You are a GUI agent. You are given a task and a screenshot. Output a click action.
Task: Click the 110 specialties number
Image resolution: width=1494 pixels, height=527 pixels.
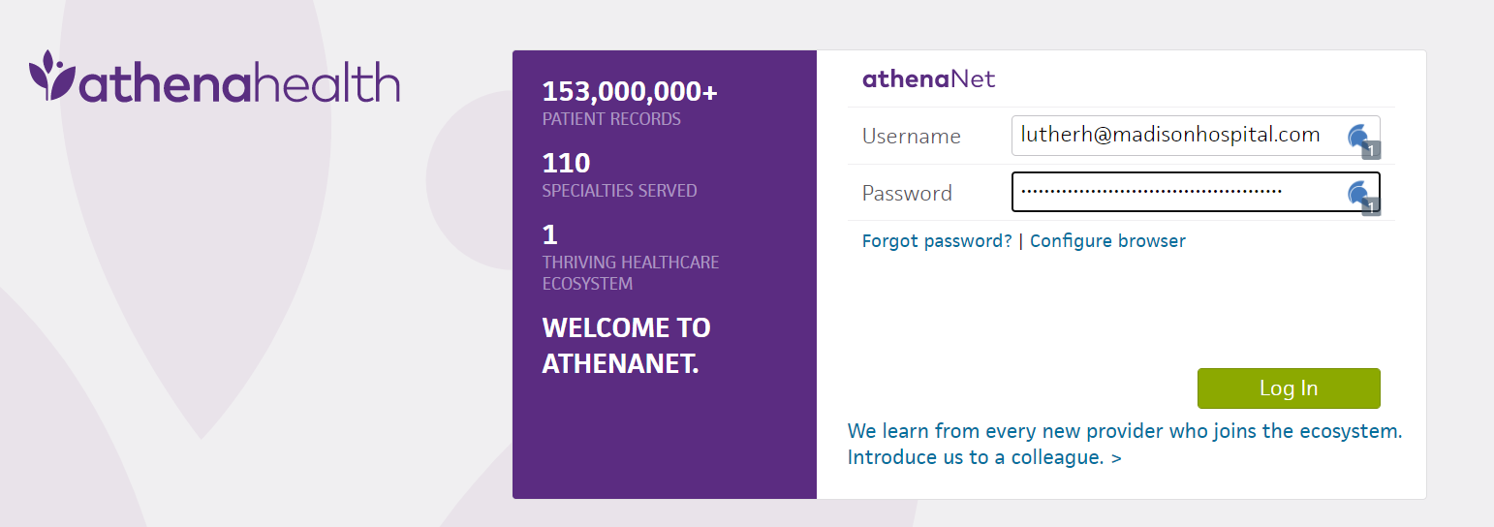[x=566, y=163]
